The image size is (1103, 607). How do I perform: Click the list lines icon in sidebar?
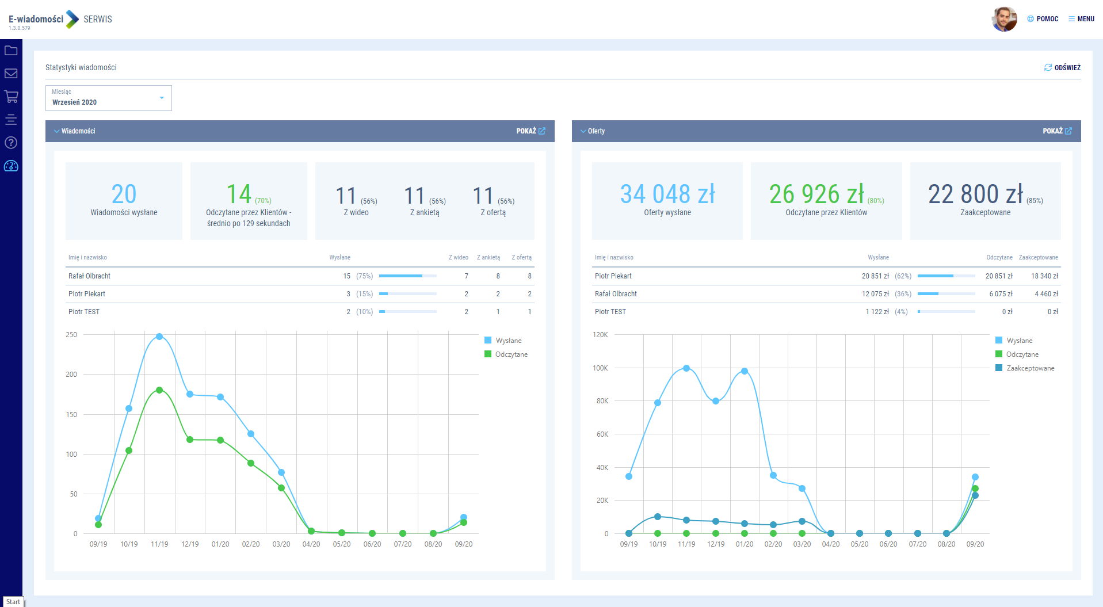[11, 120]
